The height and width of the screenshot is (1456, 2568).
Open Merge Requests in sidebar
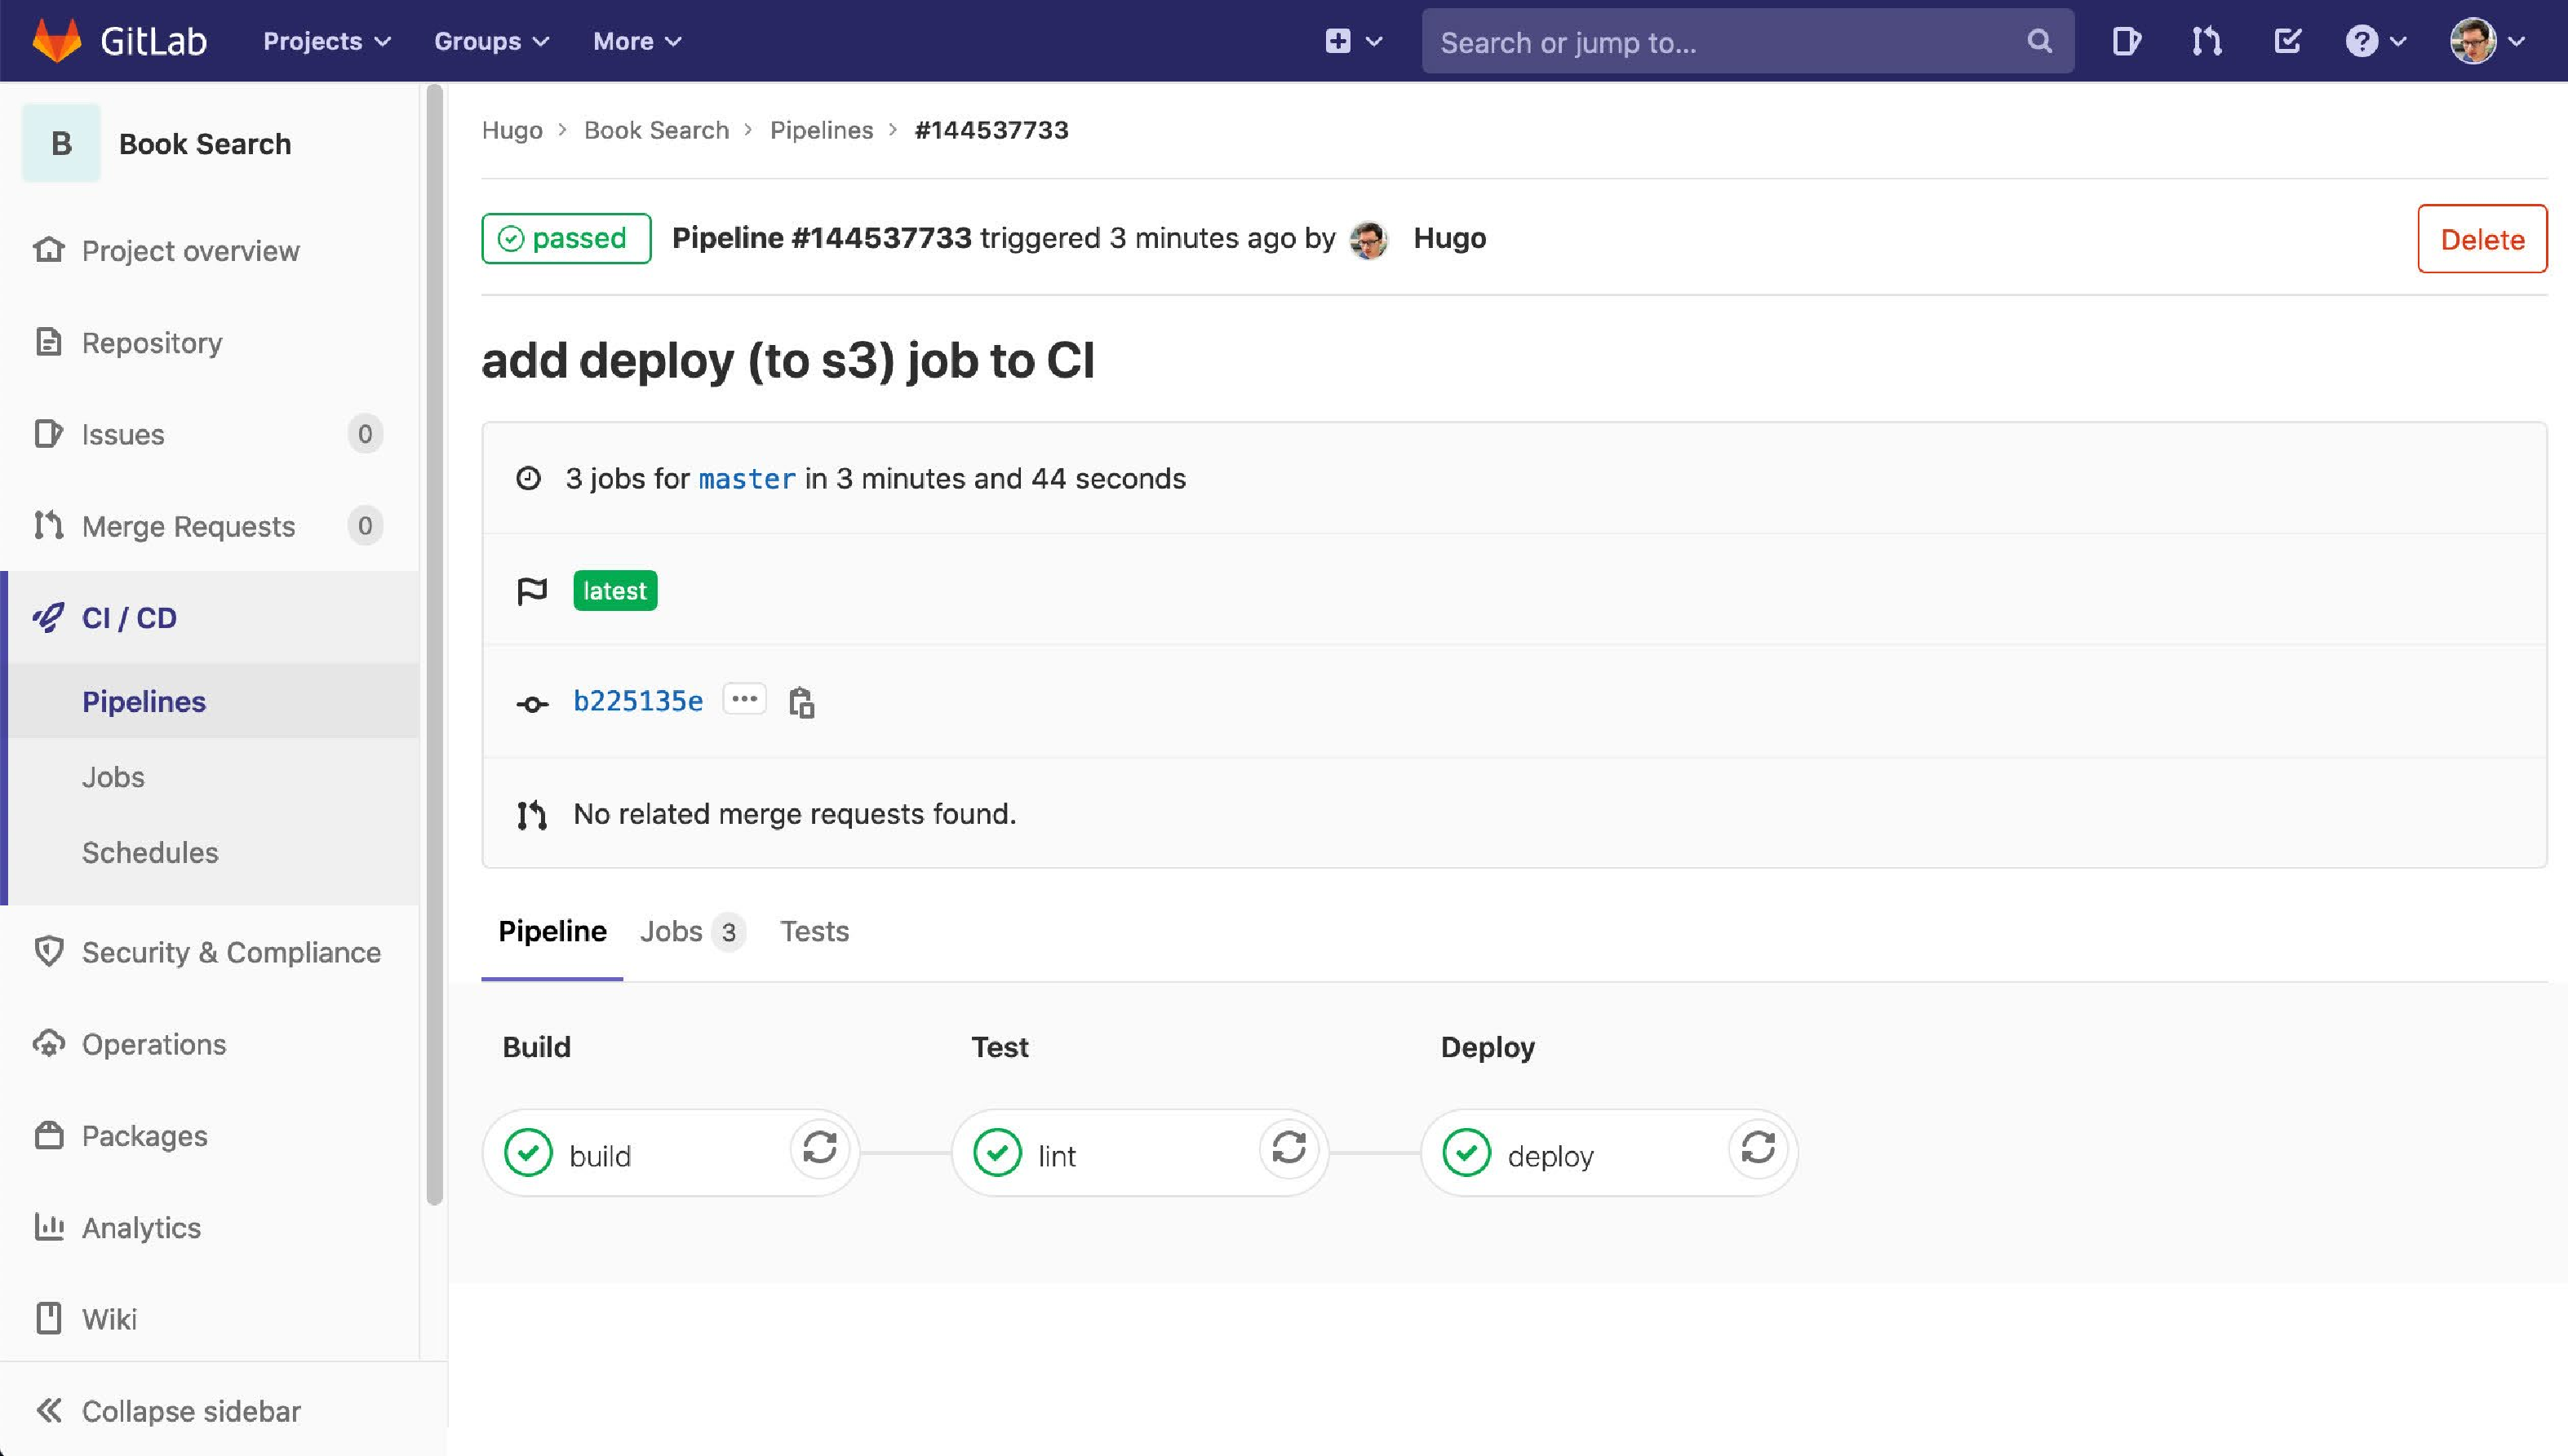click(188, 526)
